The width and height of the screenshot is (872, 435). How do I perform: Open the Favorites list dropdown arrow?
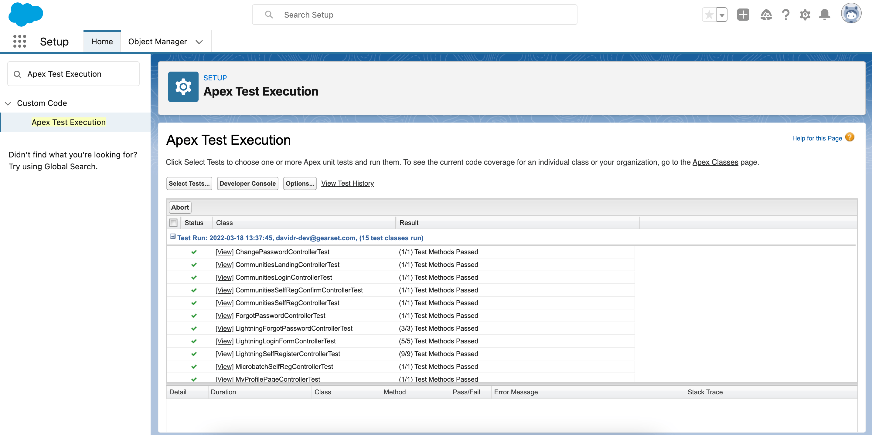[722, 15]
